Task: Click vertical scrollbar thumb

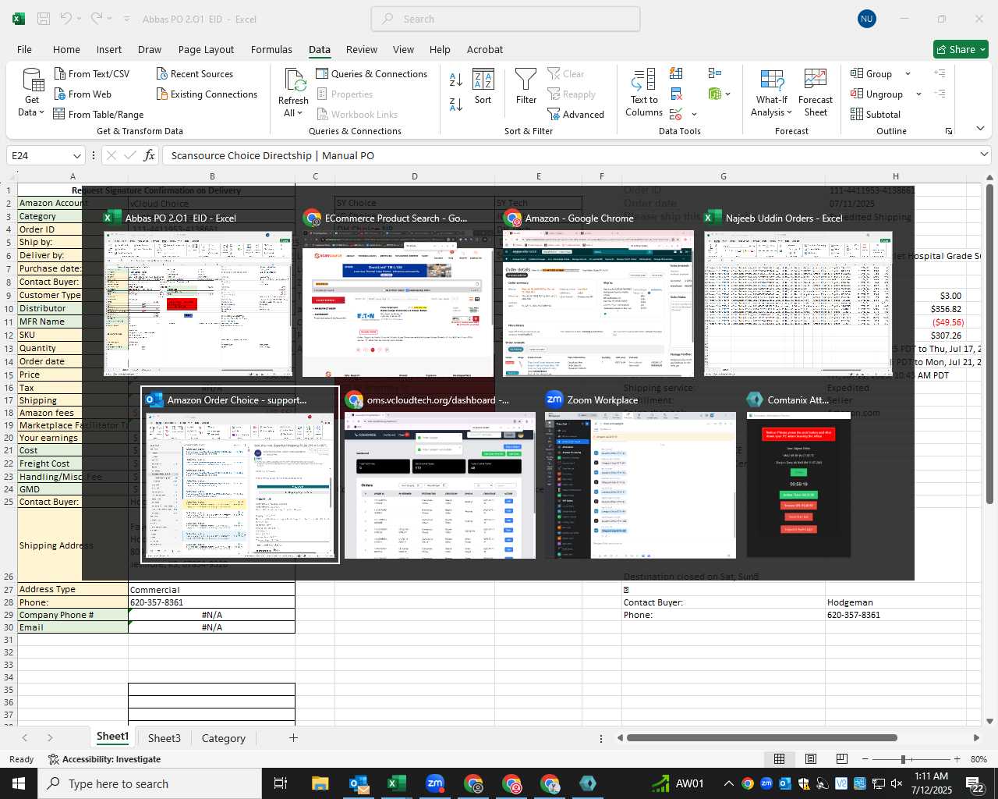Action: 989,343
